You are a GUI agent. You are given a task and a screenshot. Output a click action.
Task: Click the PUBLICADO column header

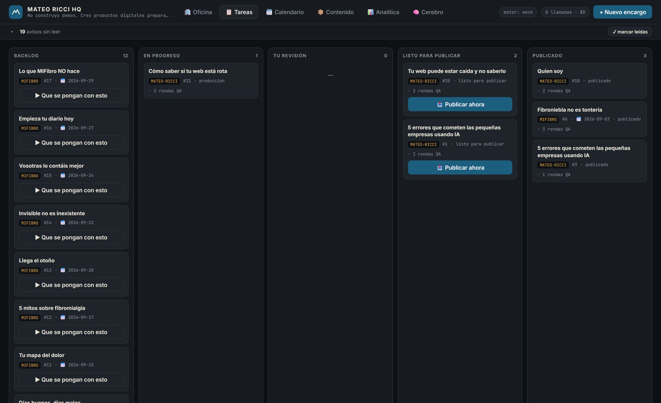point(547,56)
